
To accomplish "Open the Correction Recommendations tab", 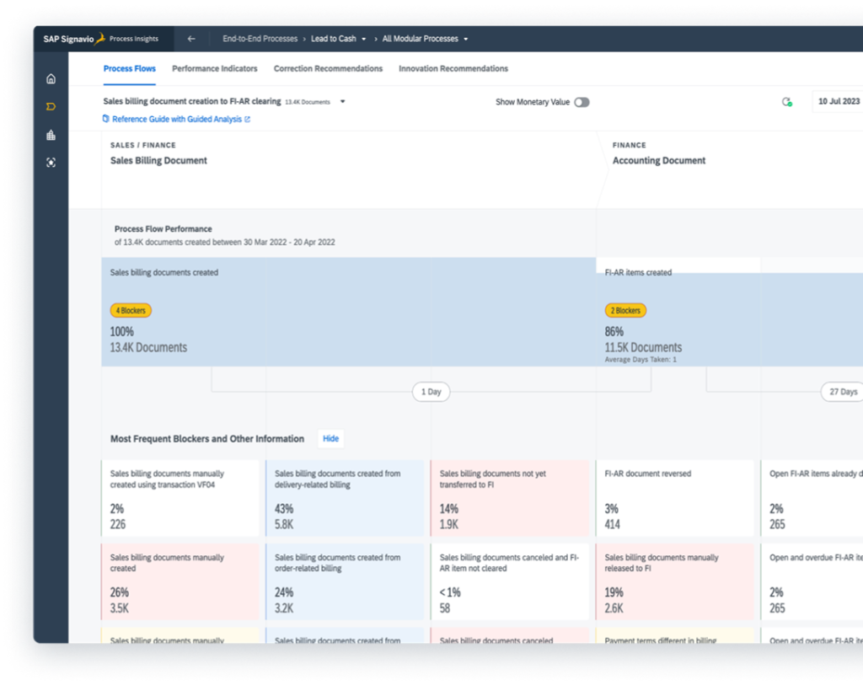I will click(328, 68).
